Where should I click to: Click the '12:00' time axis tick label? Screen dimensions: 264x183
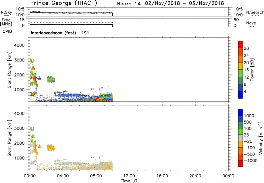click(x=129, y=176)
